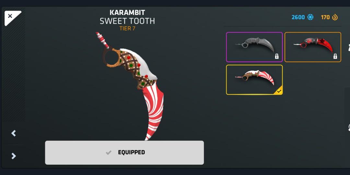Click the Equipped button

pyautogui.click(x=124, y=153)
